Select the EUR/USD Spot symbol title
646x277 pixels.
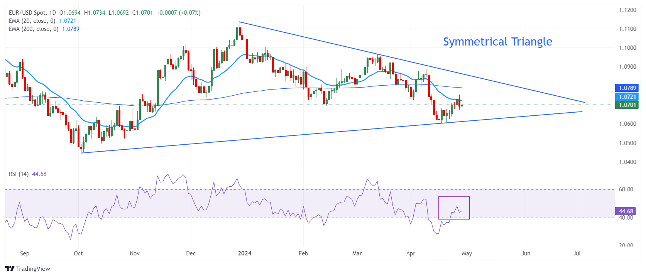(x=27, y=13)
